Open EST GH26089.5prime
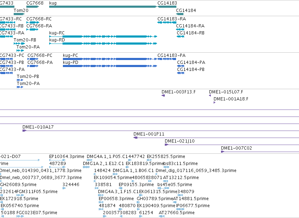The image size is (299, 218). click(x=1, y=188)
